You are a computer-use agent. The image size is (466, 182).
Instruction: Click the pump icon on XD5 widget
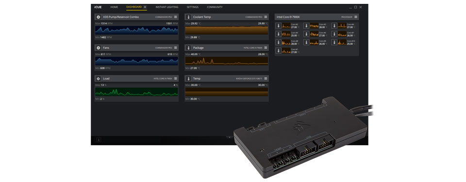tap(99, 17)
